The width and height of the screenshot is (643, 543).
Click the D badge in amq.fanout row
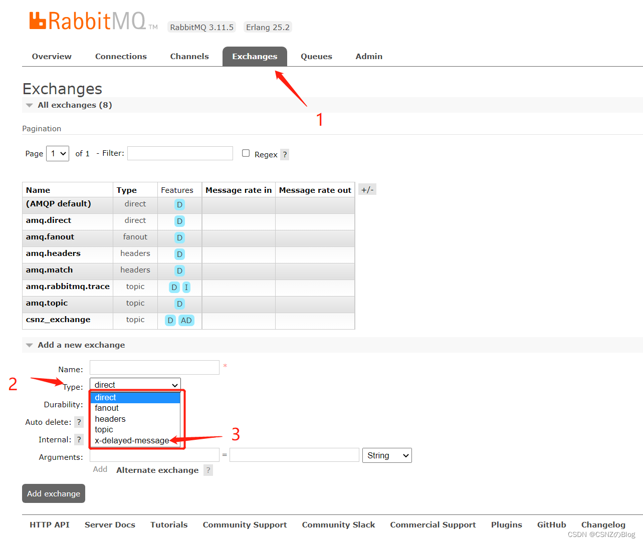179,237
